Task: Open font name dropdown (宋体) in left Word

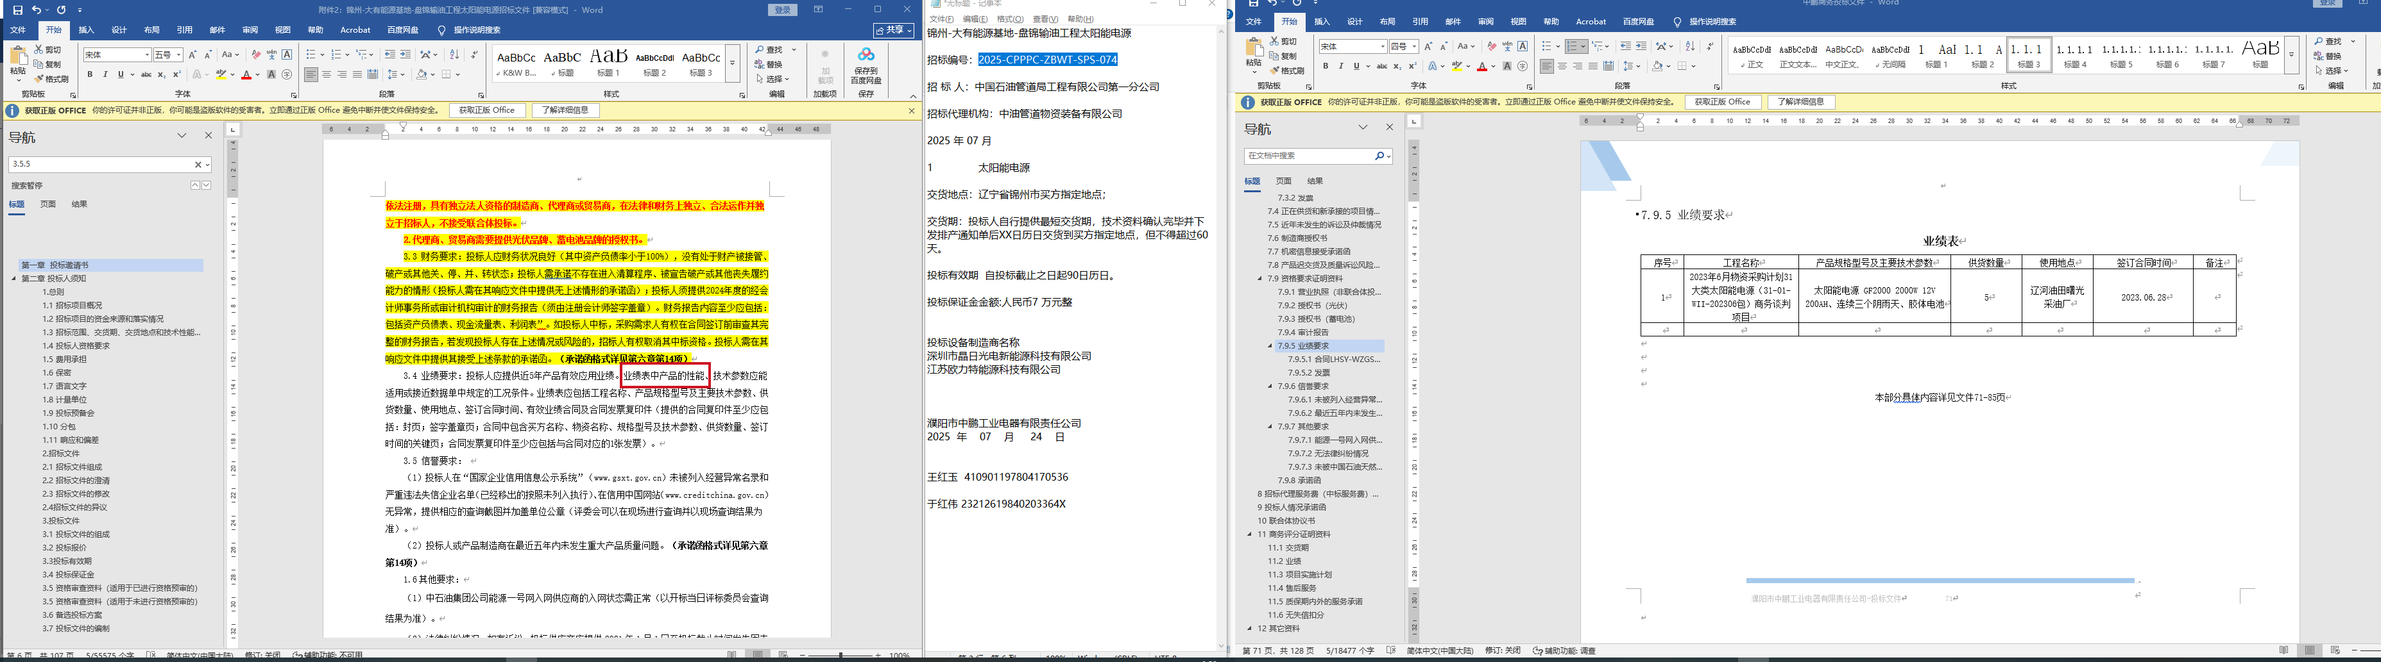Action: coord(146,55)
